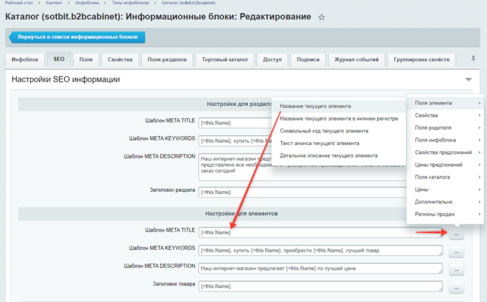Open the Торговый каталог tab
Viewport: 487px width, 302px height.
click(225, 59)
